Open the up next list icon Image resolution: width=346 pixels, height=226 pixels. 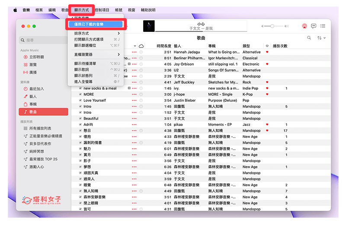pyautogui.click(x=323, y=26)
